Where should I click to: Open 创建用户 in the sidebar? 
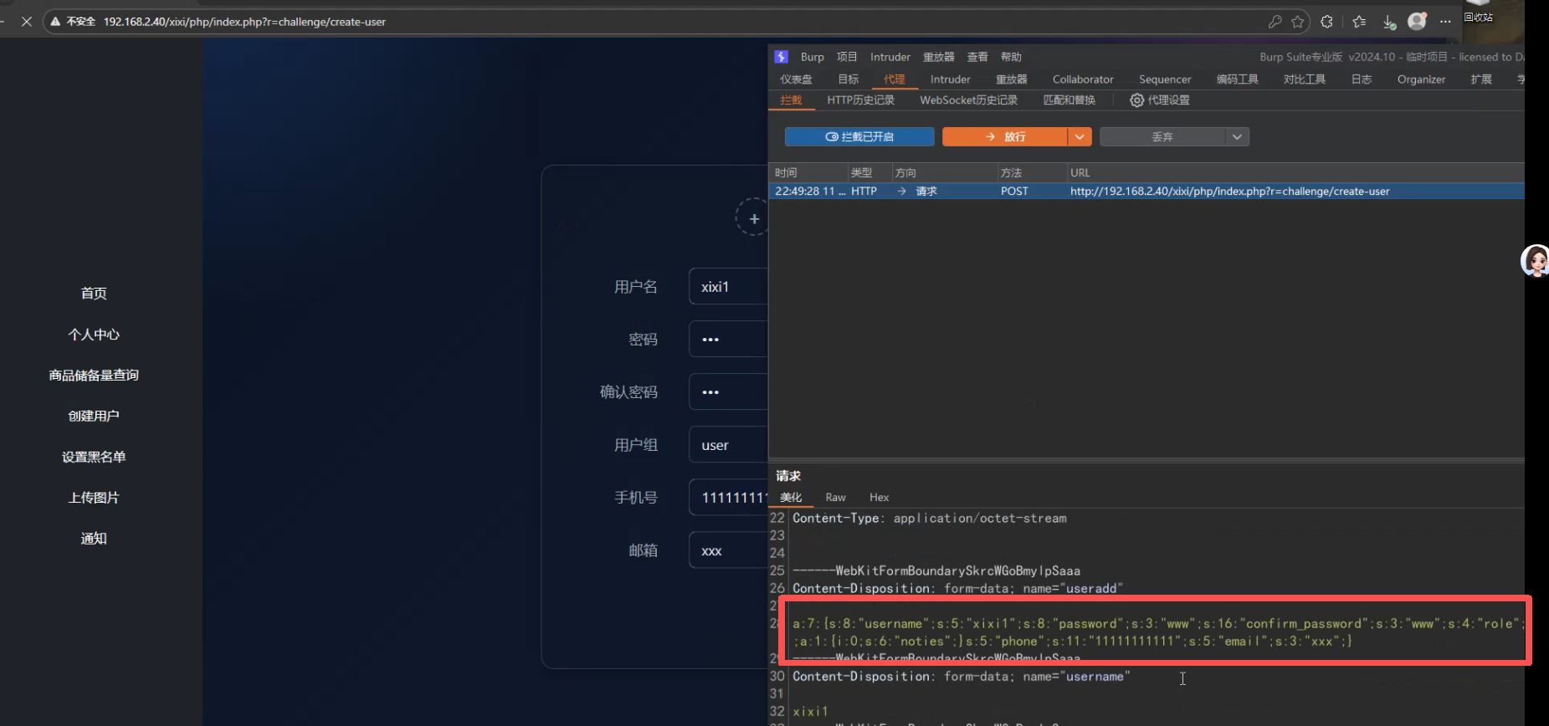click(94, 417)
